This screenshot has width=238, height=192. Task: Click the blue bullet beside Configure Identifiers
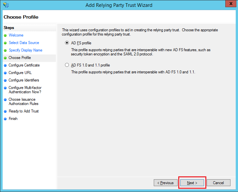coord(5,81)
